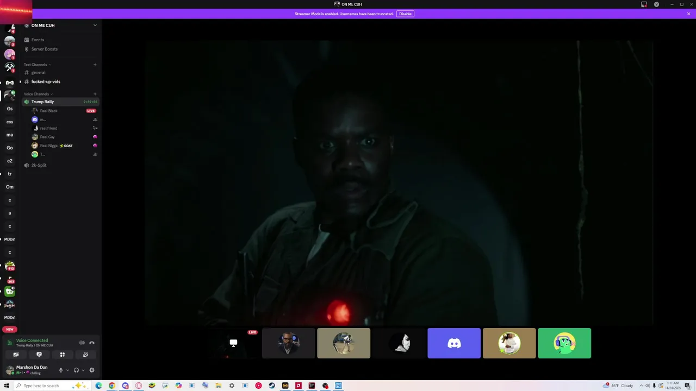Click user Real Black in voice list

pos(48,111)
